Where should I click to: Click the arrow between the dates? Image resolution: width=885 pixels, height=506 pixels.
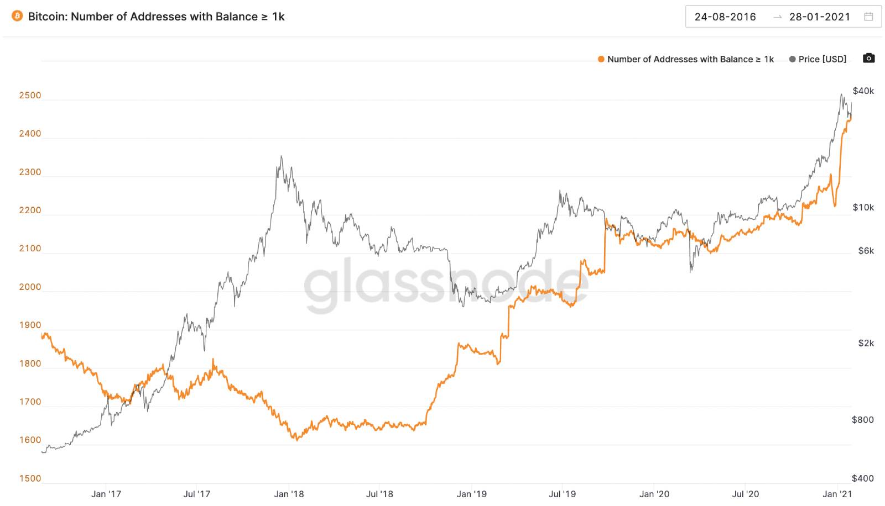click(x=778, y=17)
